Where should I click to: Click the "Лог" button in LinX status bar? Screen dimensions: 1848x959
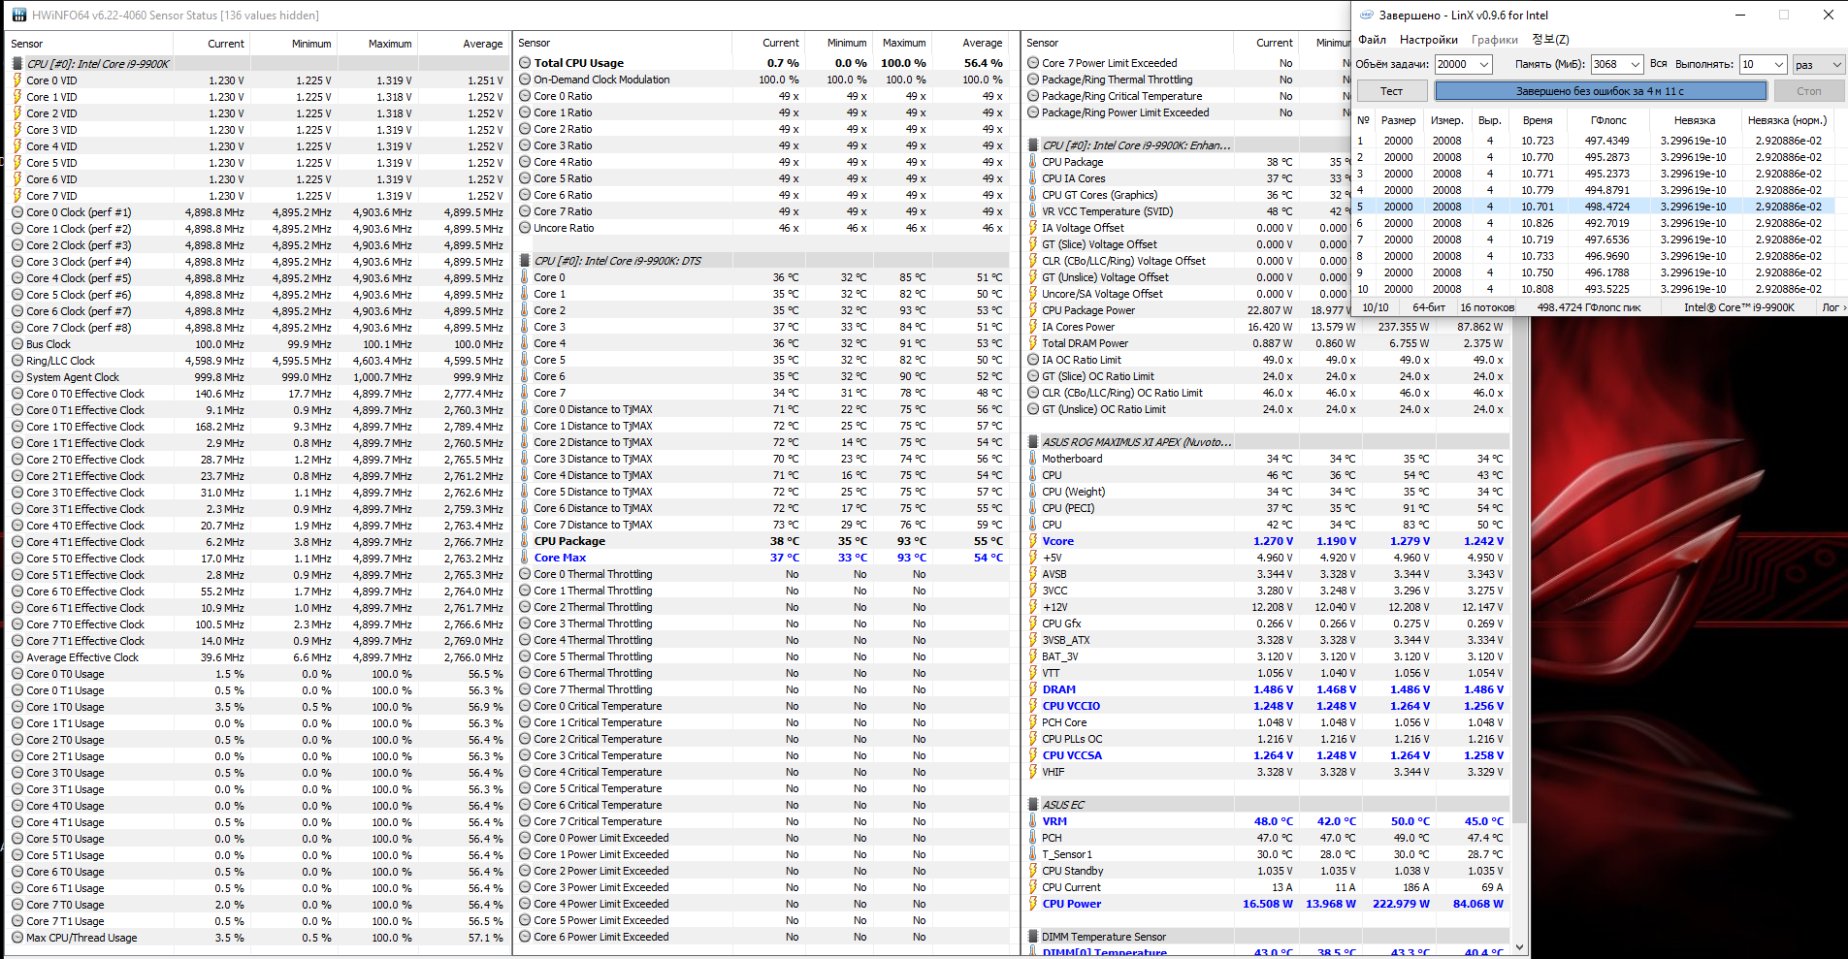point(1832,307)
